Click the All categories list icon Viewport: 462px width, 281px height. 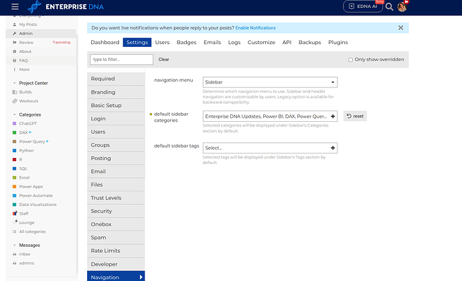[15, 231]
